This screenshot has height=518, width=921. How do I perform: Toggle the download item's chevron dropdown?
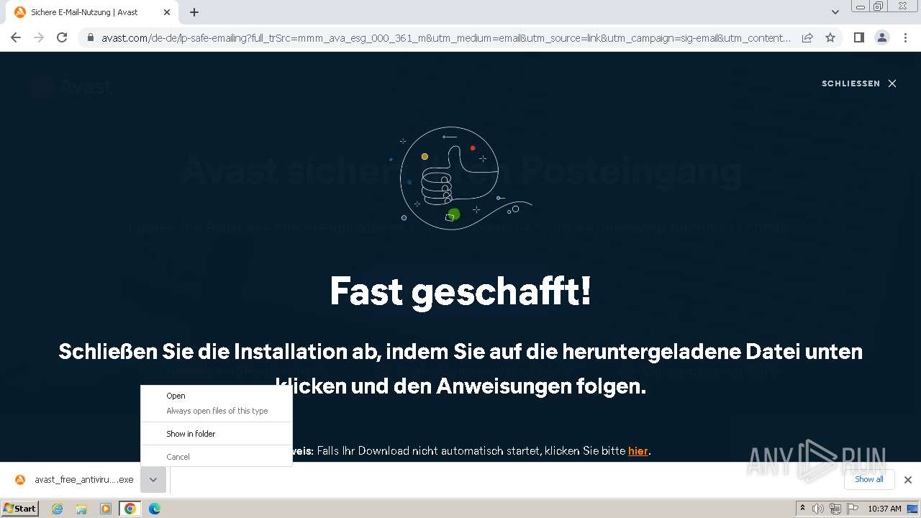click(153, 480)
